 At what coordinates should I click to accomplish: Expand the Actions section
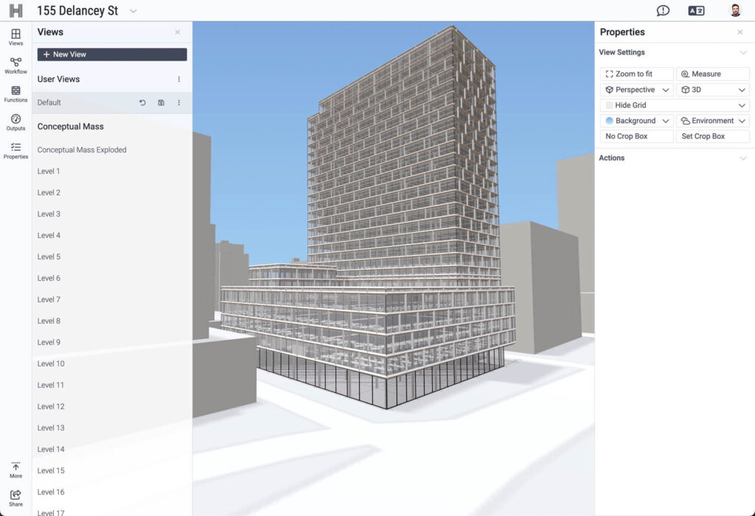(x=741, y=158)
